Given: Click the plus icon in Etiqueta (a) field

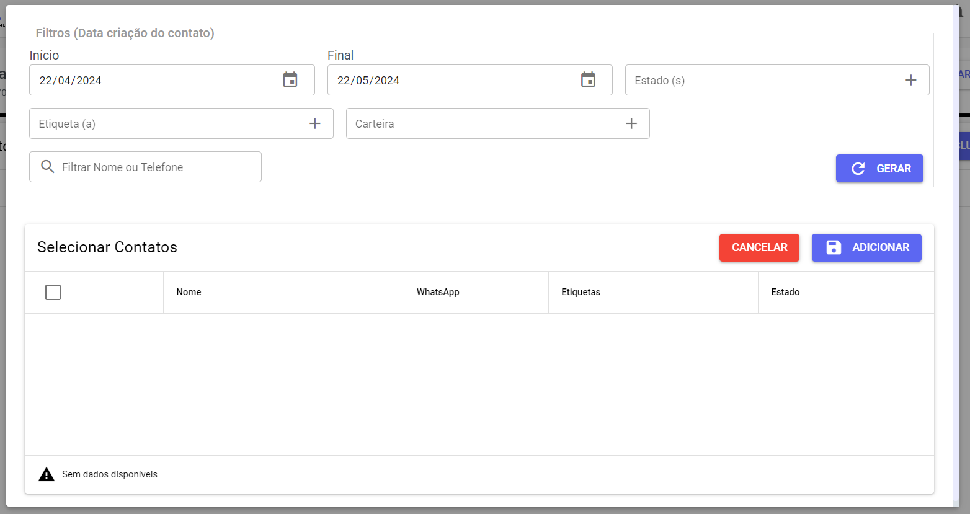Looking at the screenshot, I should point(315,123).
